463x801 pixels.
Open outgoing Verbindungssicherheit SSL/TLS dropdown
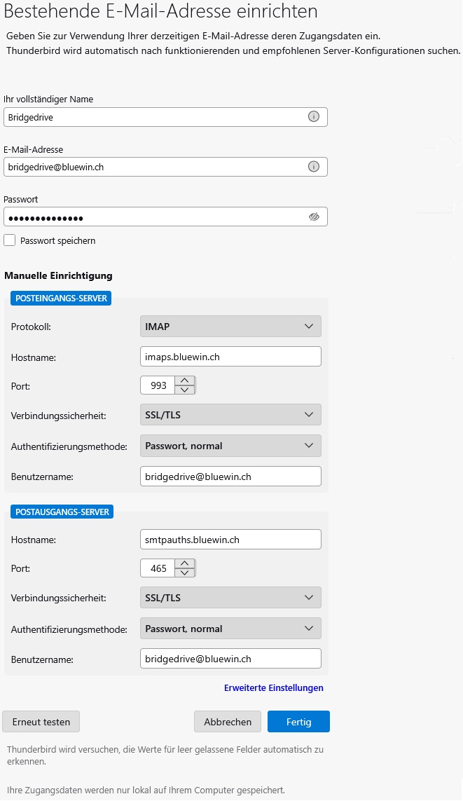230,598
